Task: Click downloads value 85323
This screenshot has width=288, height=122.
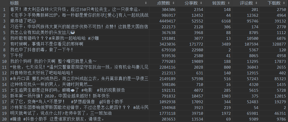Action: [x=280, y=78]
